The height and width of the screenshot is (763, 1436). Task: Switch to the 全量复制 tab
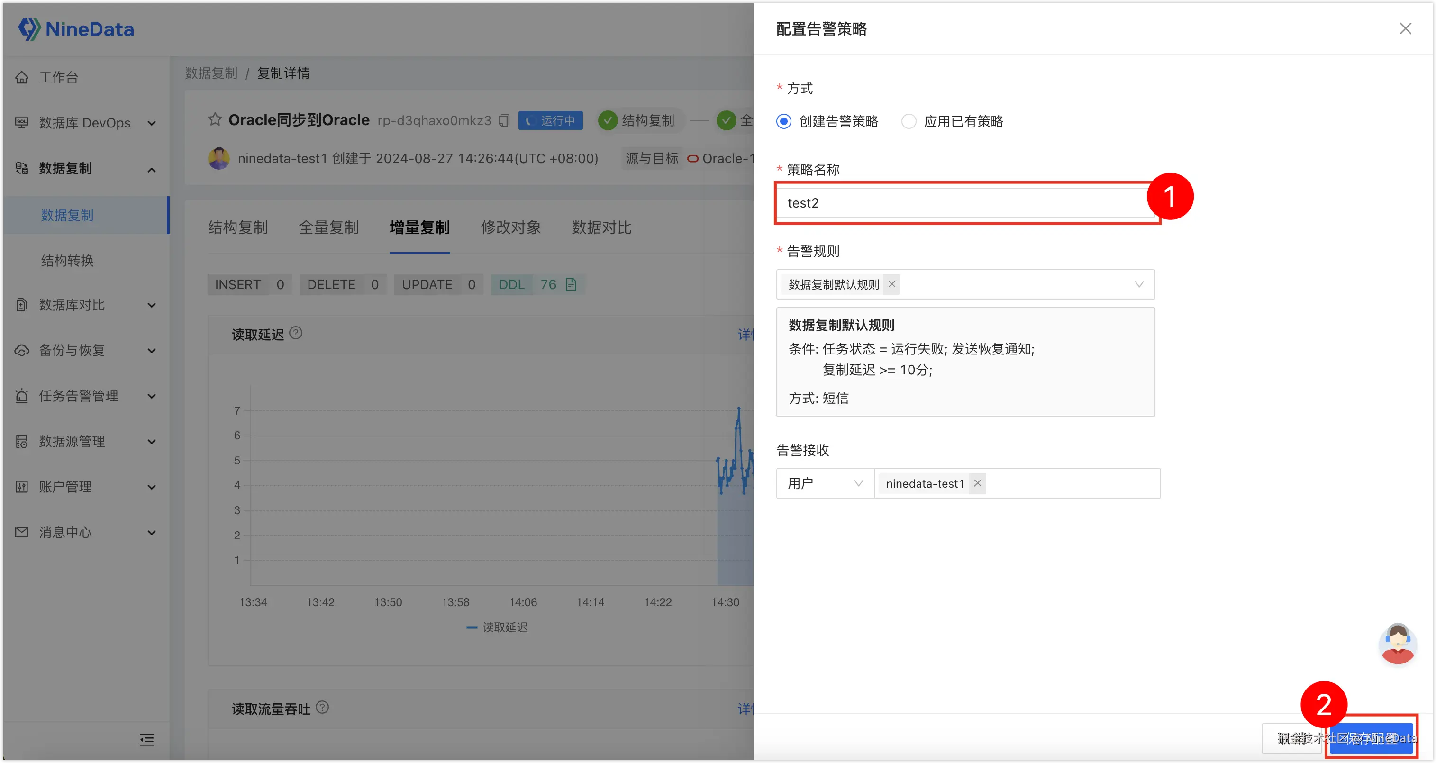click(x=328, y=227)
